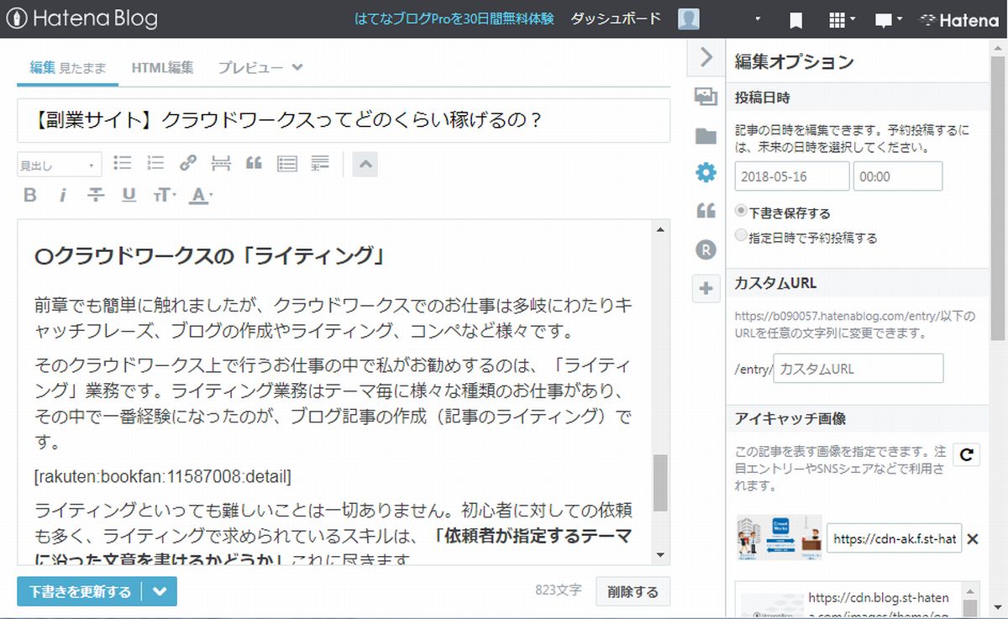Screen dimensions: 1008x619
Task: Insert a footnote
Action: click(x=320, y=163)
